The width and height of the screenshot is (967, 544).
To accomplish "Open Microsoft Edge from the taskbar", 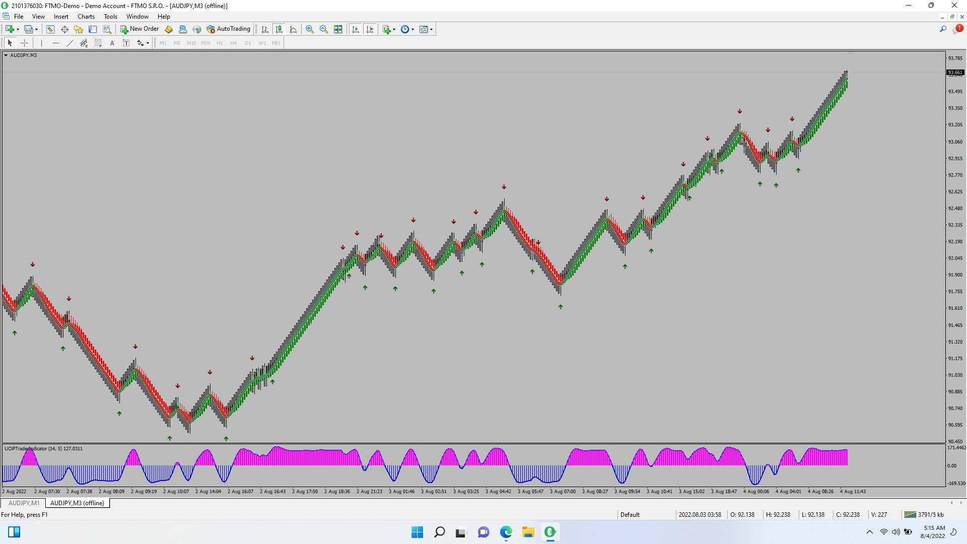I will pos(506,532).
